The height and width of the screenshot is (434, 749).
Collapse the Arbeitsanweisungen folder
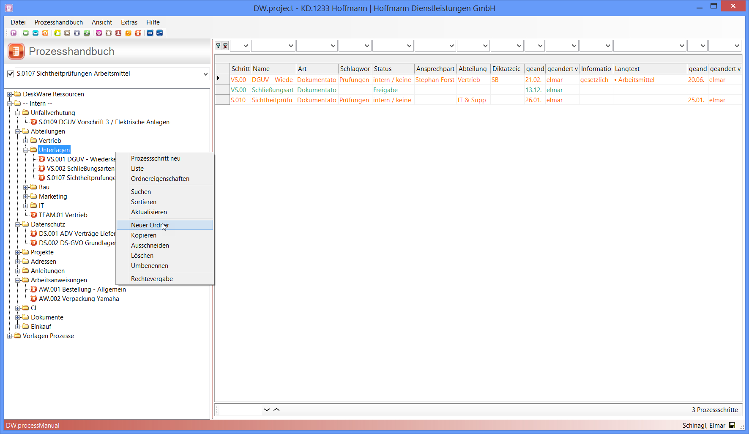(x=18, y=280)
